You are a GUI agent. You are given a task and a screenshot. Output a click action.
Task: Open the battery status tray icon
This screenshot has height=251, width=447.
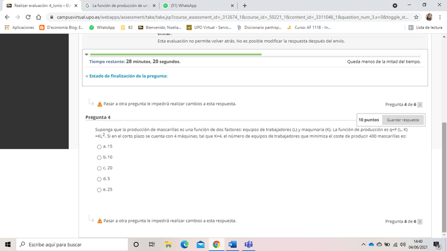tap(387, 245)
